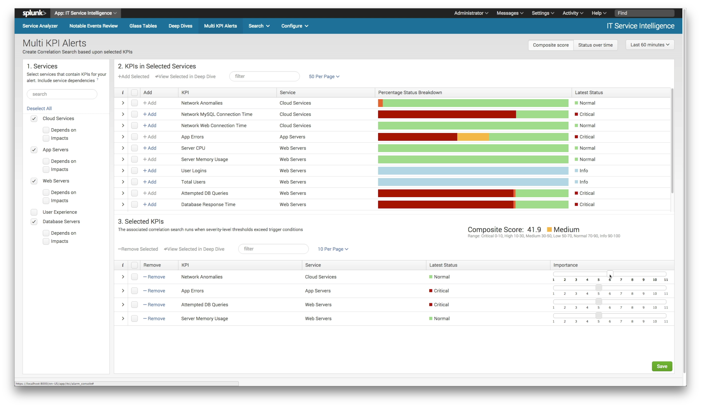
Task: Click status breakdown bar for App Errors
Action: pos(473,137)
